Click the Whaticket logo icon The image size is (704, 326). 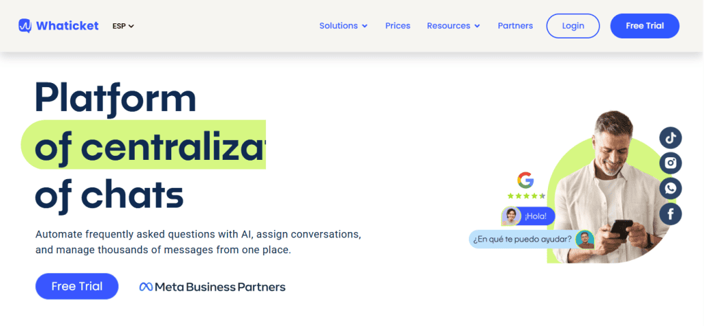point(25,26)
